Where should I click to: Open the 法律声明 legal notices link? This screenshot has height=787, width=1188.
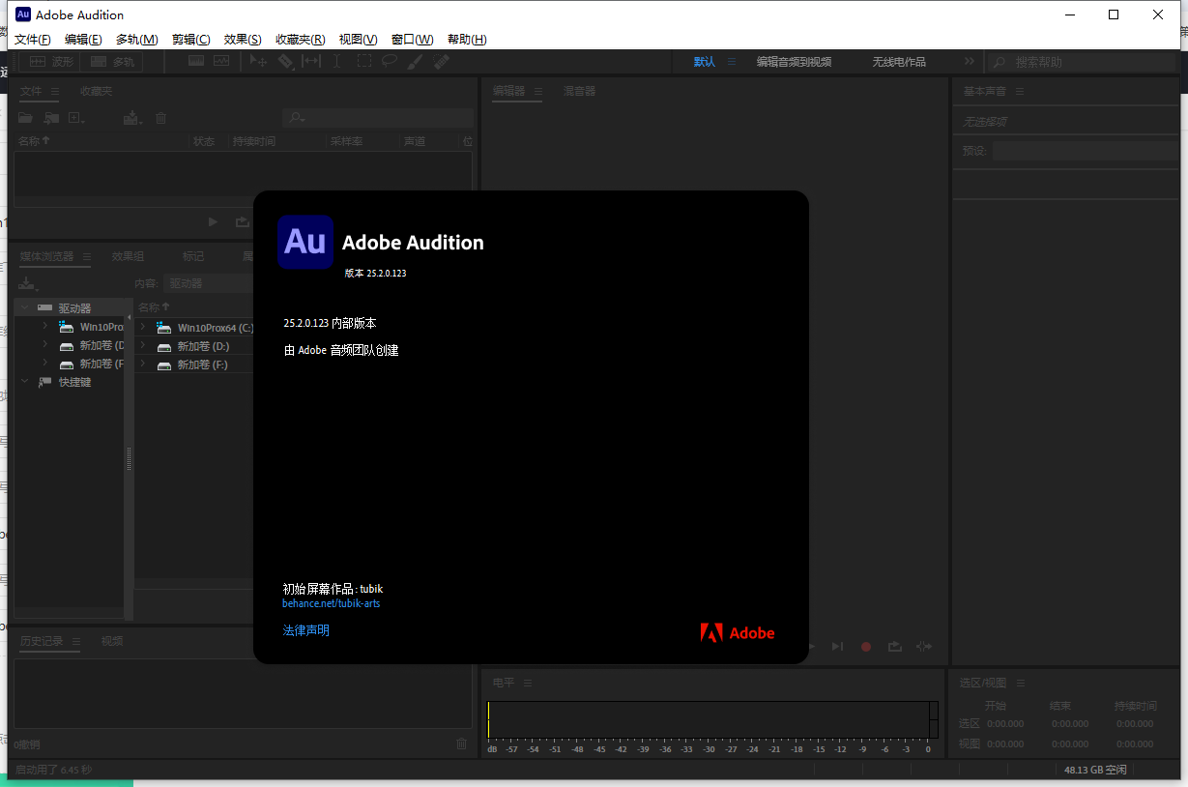[x=306, y=628]
